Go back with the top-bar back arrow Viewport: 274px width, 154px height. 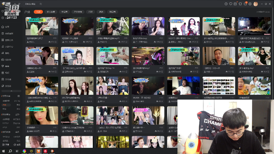[x=15, y=4]
